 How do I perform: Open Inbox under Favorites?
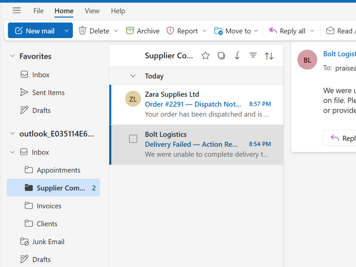pyautogui.click(x=41, y=75)
